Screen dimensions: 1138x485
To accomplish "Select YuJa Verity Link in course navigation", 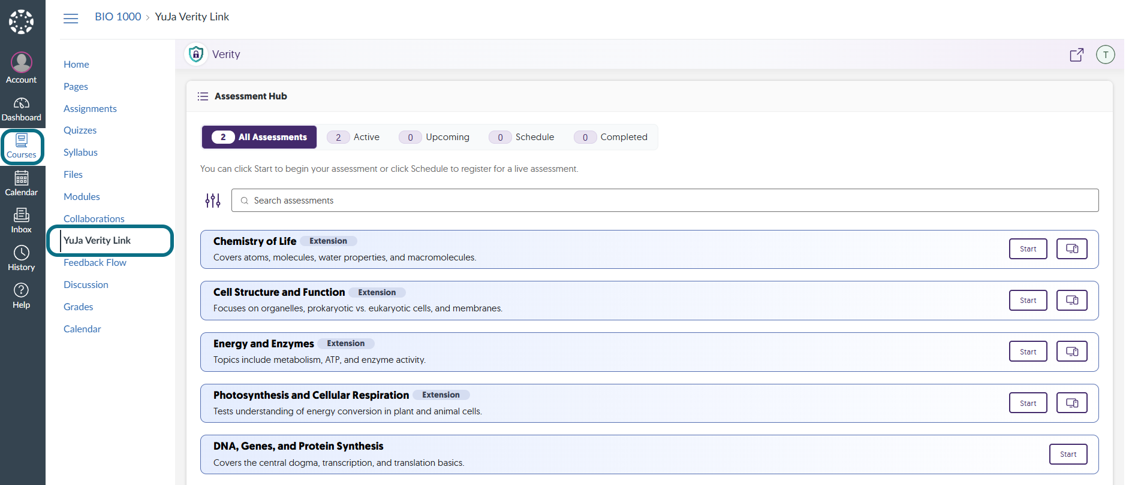I will coord(97,240).
